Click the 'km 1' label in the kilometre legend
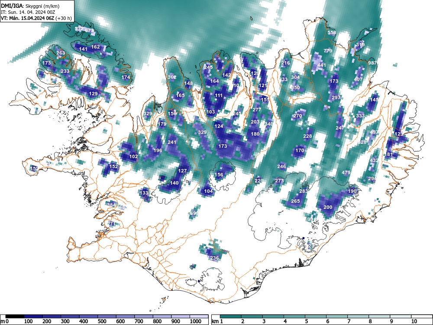433x325 pixels. pyautogui.click(x=217, y=322)
